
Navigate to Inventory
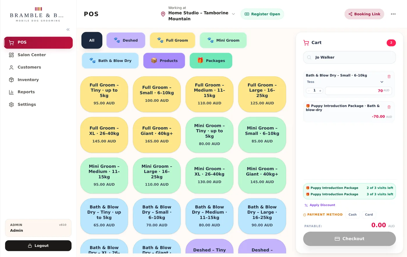click(x=38, y=80)
